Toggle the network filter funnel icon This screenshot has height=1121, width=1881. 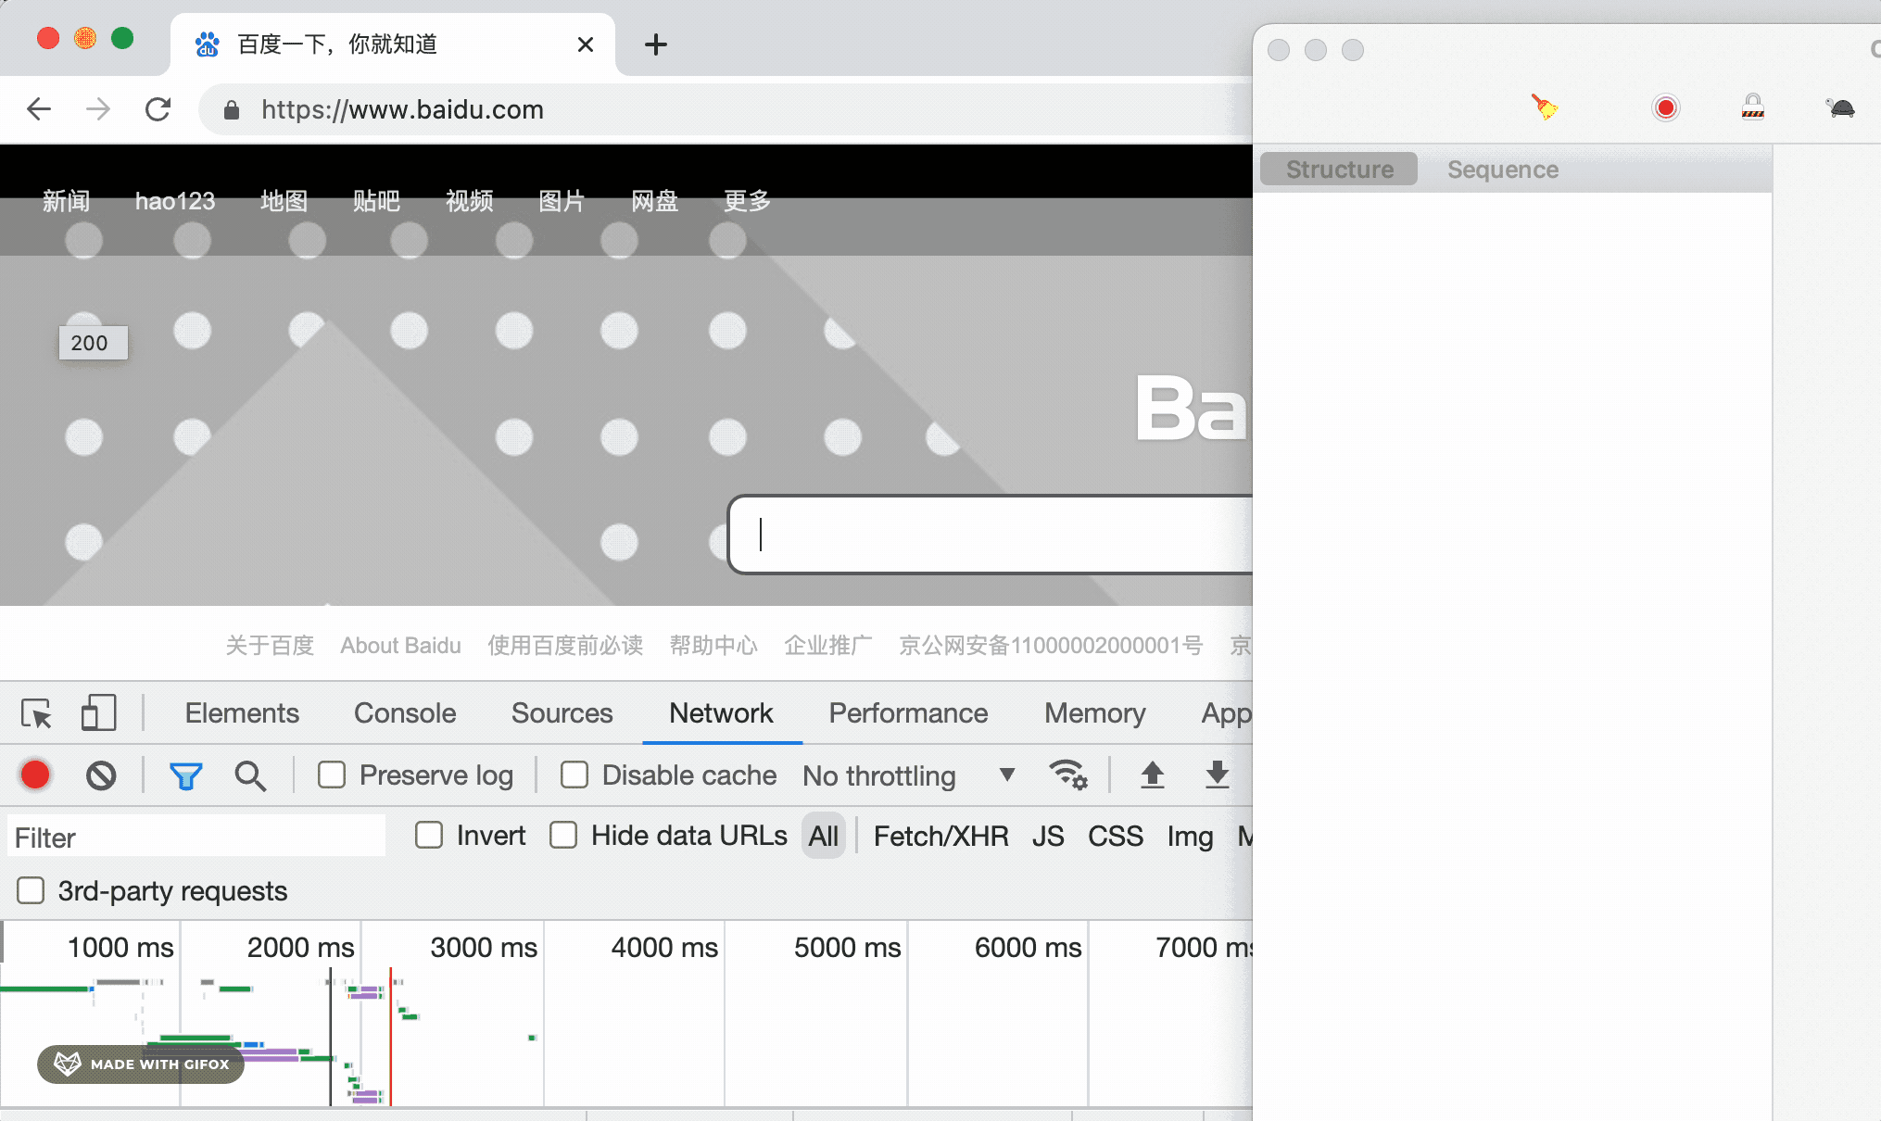(x=185, y=775)
